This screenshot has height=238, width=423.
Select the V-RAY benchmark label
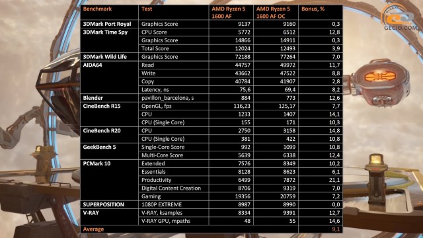coord(91,213)
